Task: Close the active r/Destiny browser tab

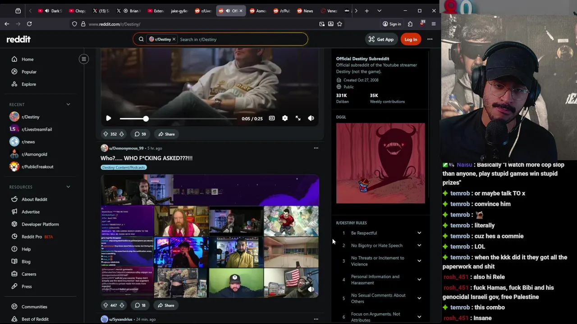Action: pyautogui.click(x=241, y=11)
